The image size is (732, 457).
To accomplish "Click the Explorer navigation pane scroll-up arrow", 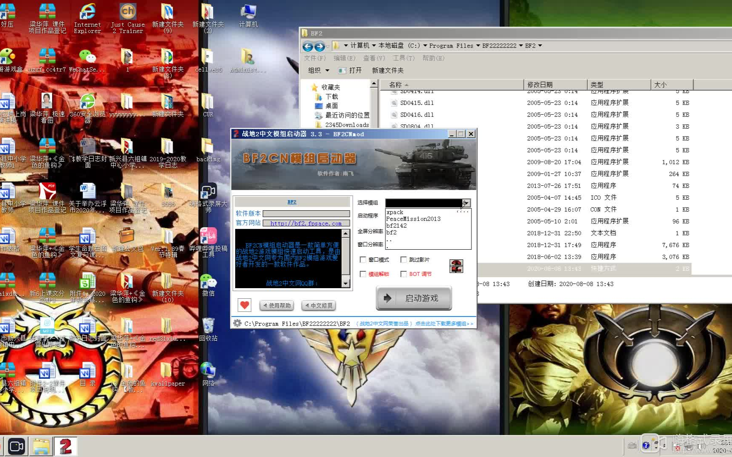I will coord(374,84).
